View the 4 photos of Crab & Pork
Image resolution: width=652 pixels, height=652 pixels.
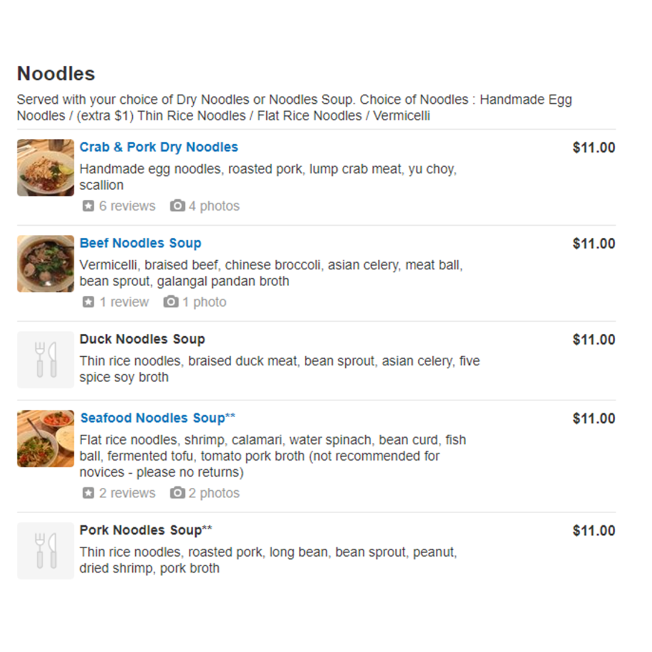[x=214, y=206]
